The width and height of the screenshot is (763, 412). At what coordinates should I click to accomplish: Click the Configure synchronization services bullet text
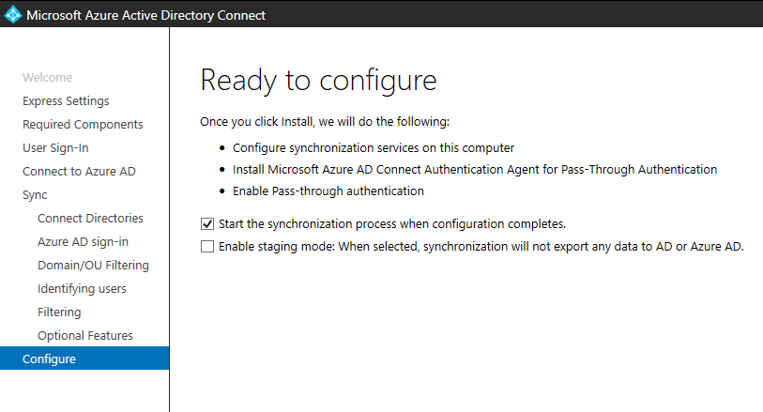(374, 148)
